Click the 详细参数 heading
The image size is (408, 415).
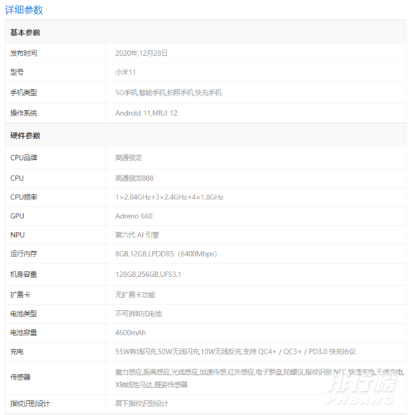coord(24,10)
